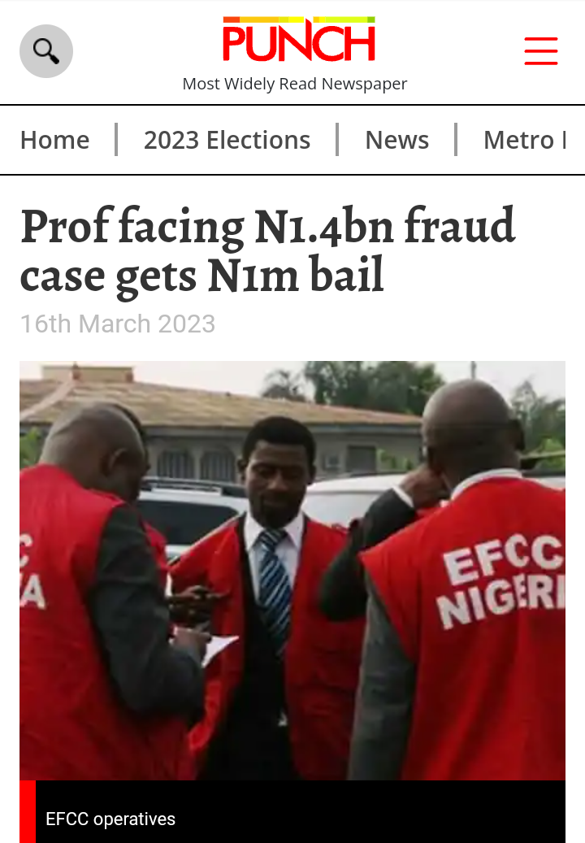This screenshot has height=843, width=585.
Task: Click the red accent bar beside the caption
Action: [x=28, y=811]
